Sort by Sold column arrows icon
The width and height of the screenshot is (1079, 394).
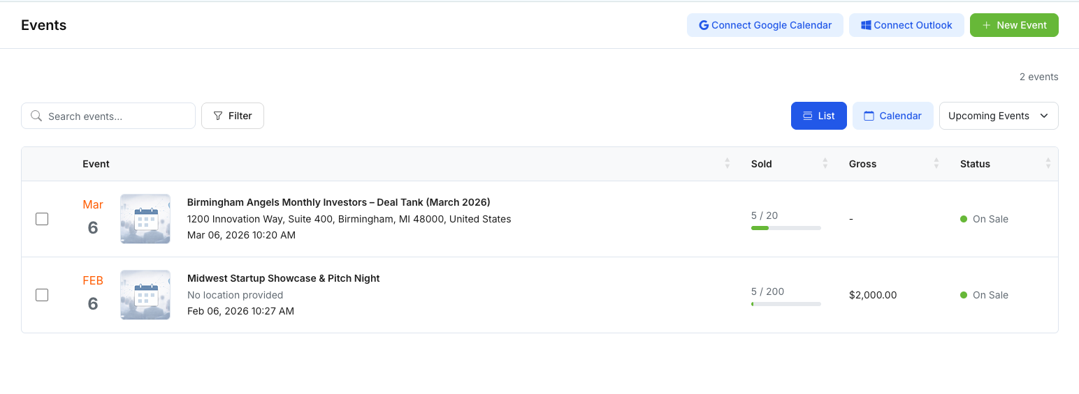coord(825,164)
